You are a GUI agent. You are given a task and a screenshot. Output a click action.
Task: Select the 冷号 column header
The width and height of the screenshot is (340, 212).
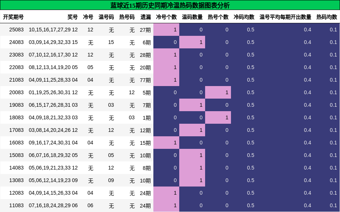[x=88, y=17]
